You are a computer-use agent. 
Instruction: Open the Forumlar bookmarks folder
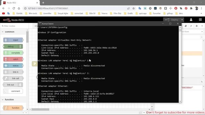pyautogui.click(x=155, y=13)
